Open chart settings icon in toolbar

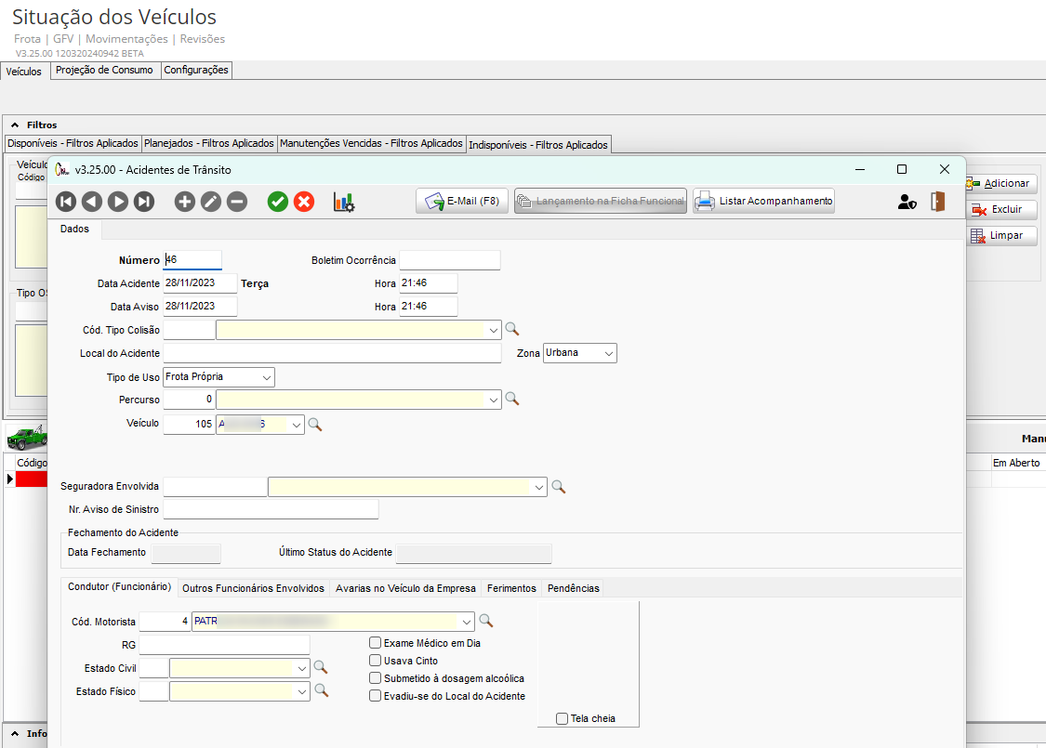pos(344,202)
